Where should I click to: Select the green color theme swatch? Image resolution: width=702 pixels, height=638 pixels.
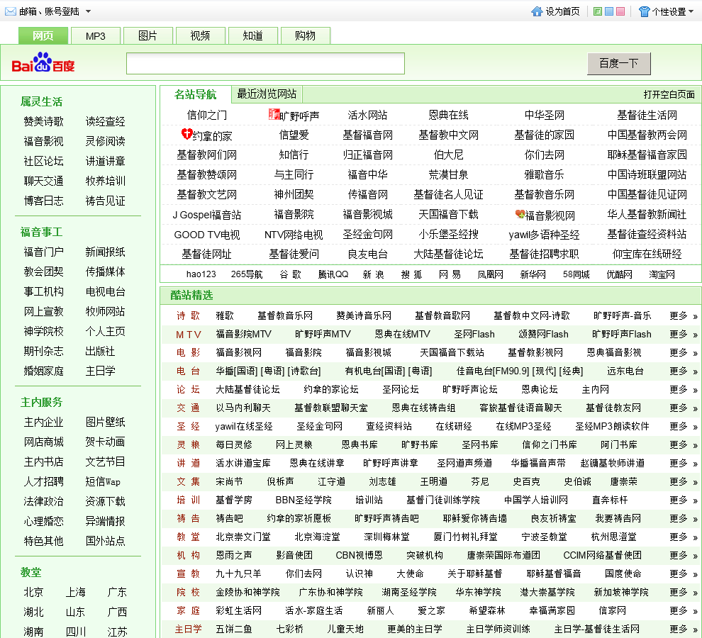[597, 11]
